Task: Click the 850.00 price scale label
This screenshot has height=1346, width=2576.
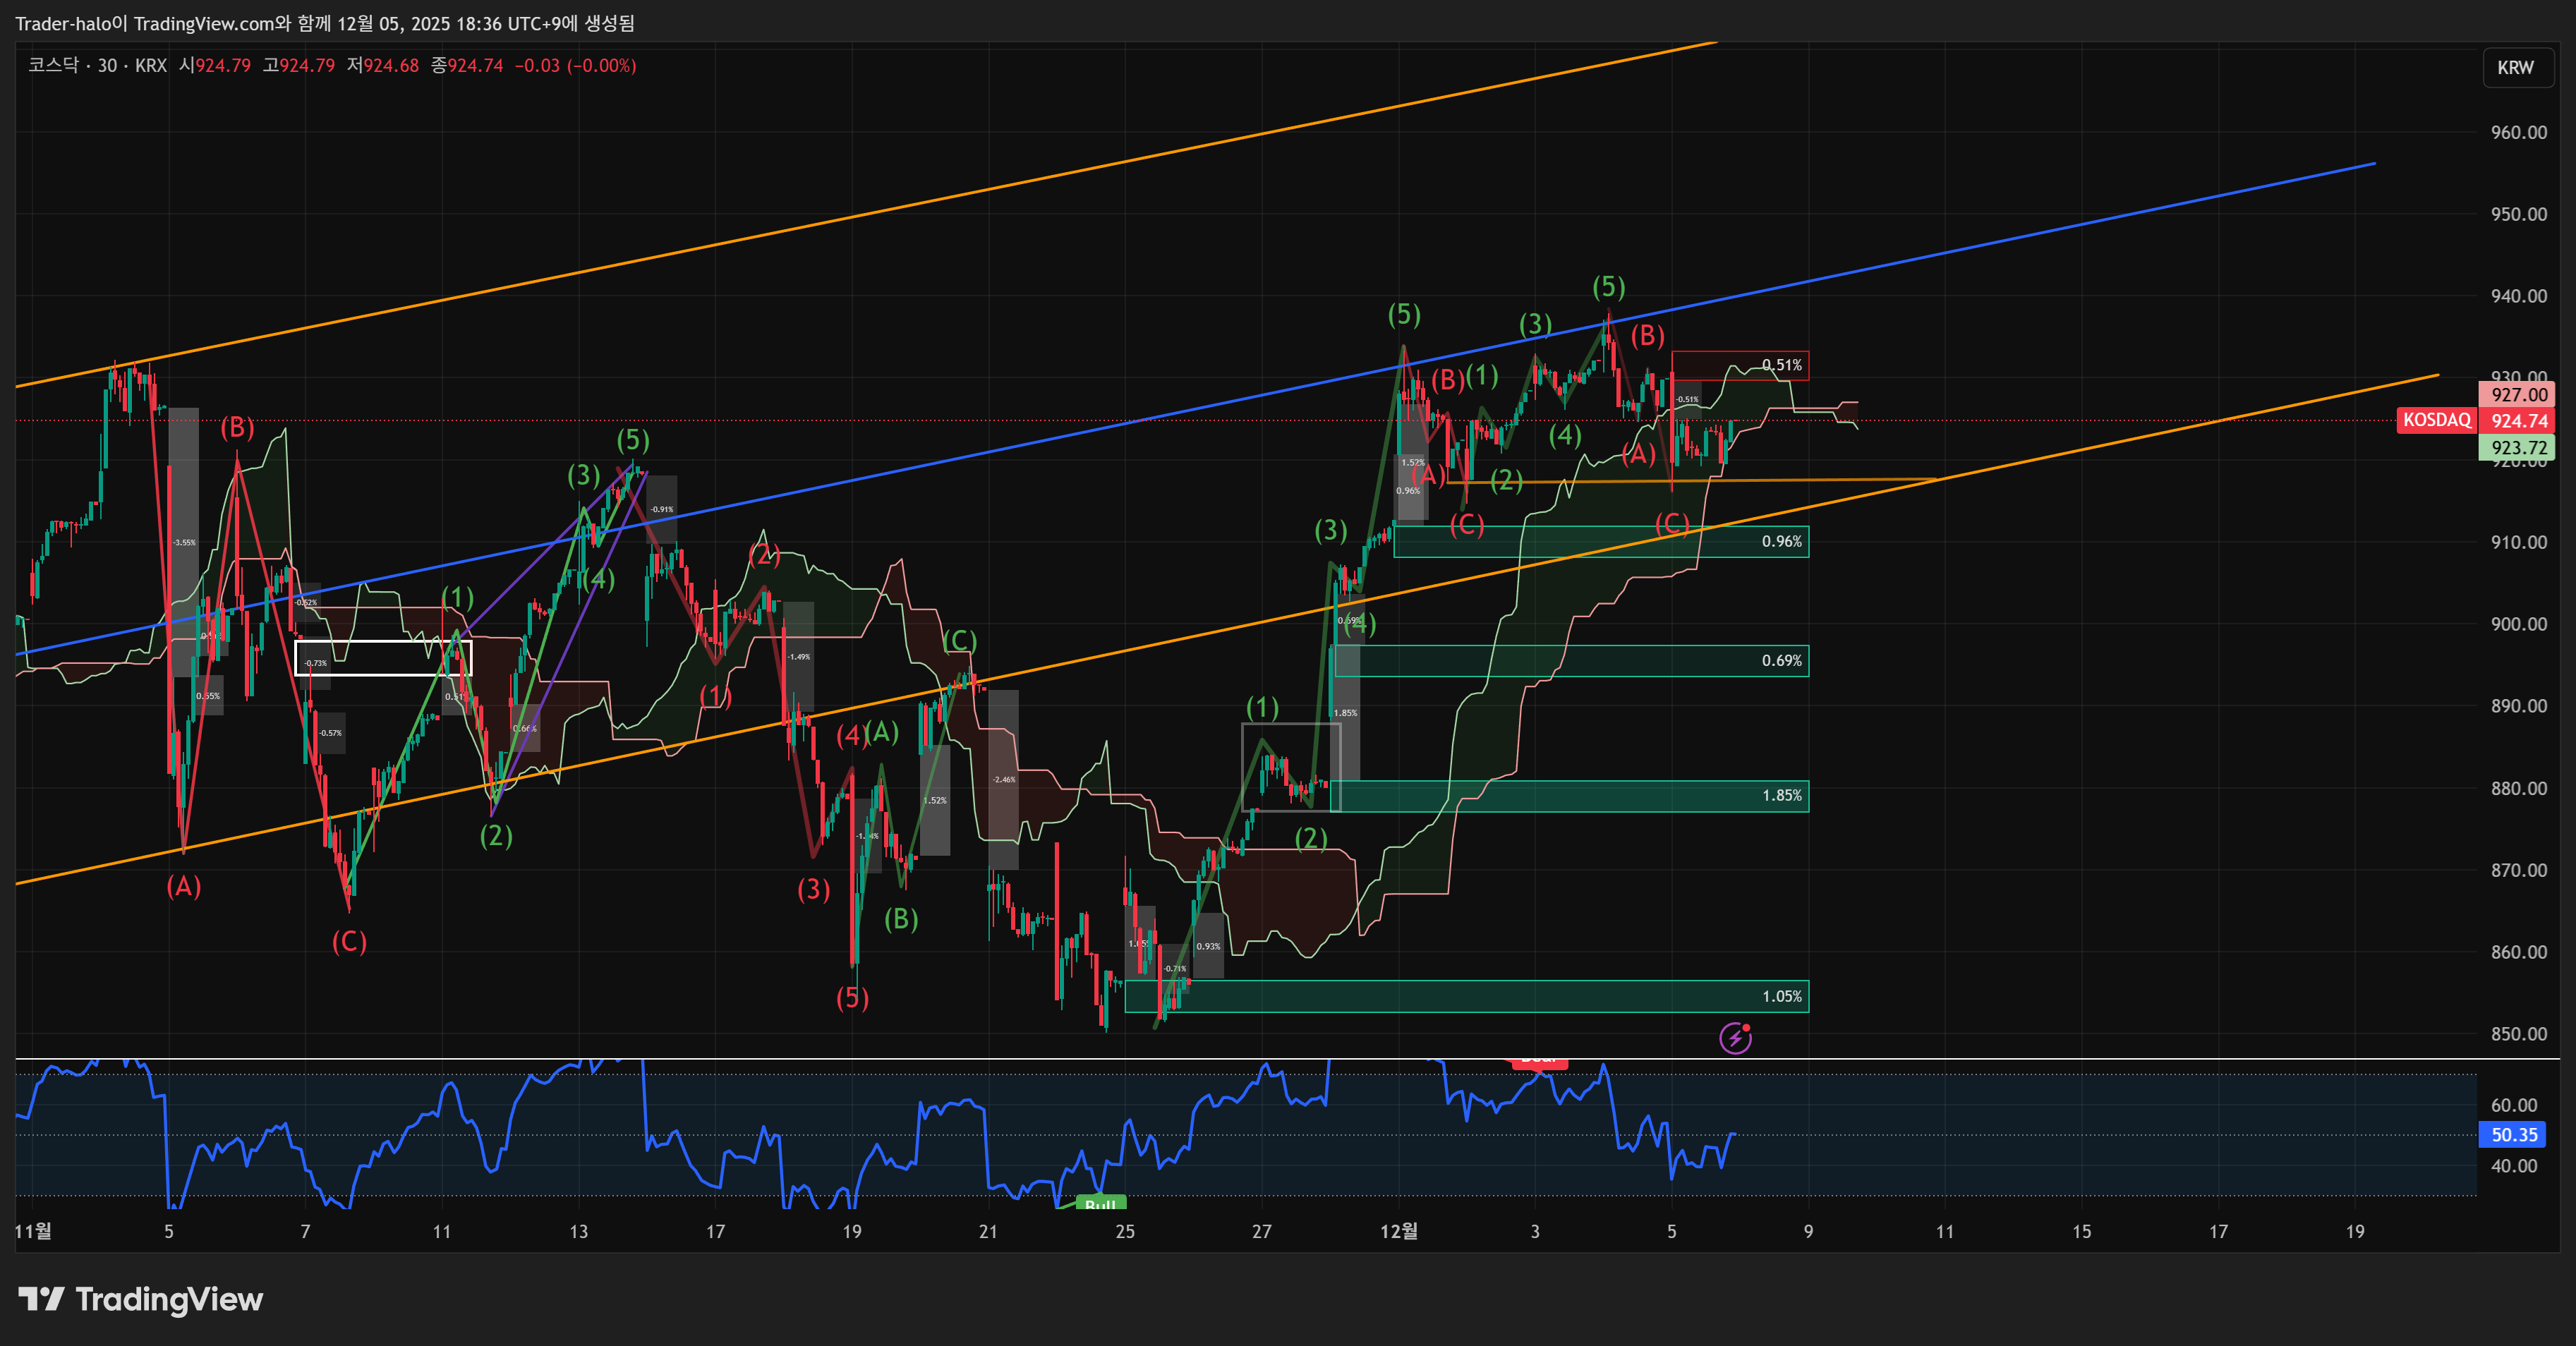Action: tap(2518, 1034)
